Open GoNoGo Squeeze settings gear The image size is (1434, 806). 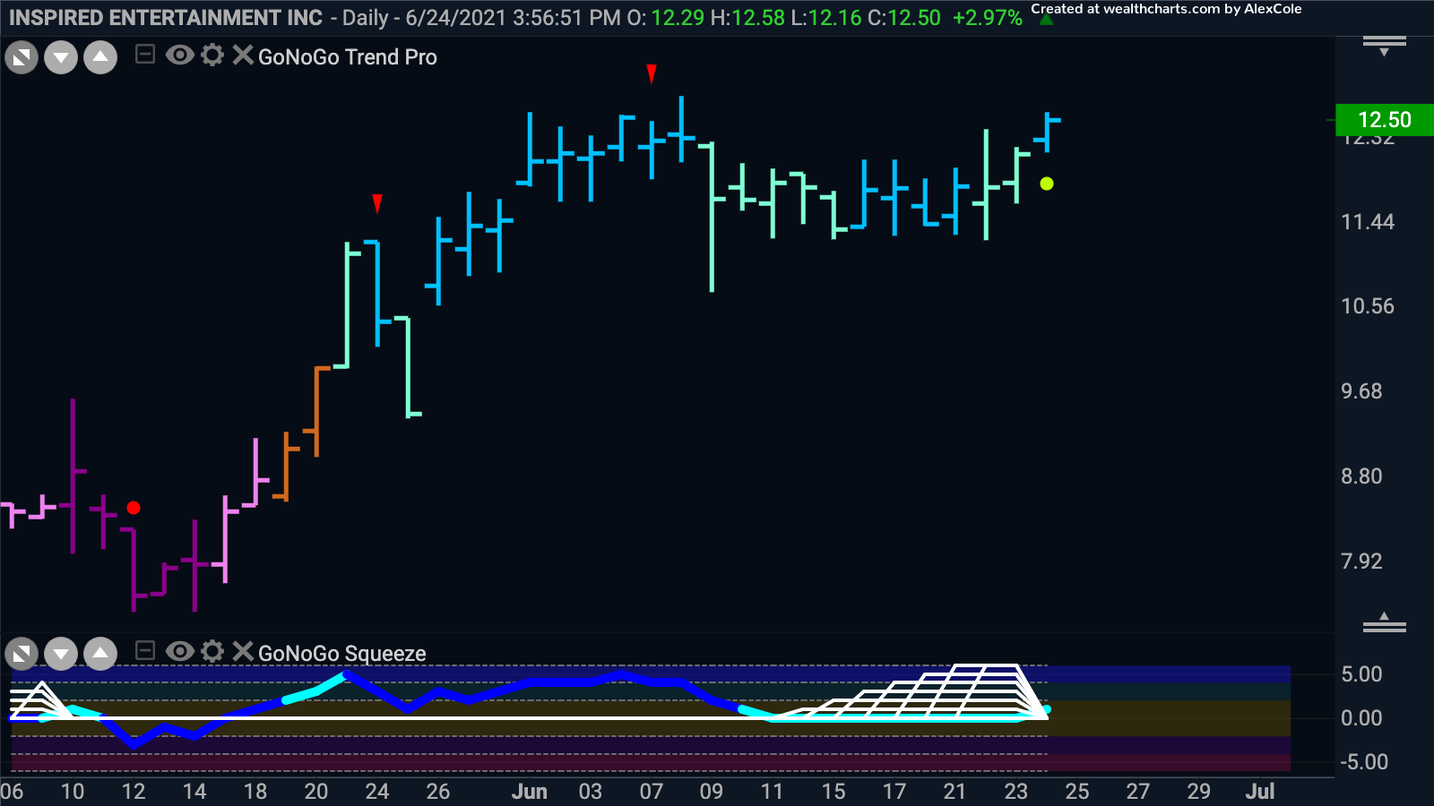(212, 651)
